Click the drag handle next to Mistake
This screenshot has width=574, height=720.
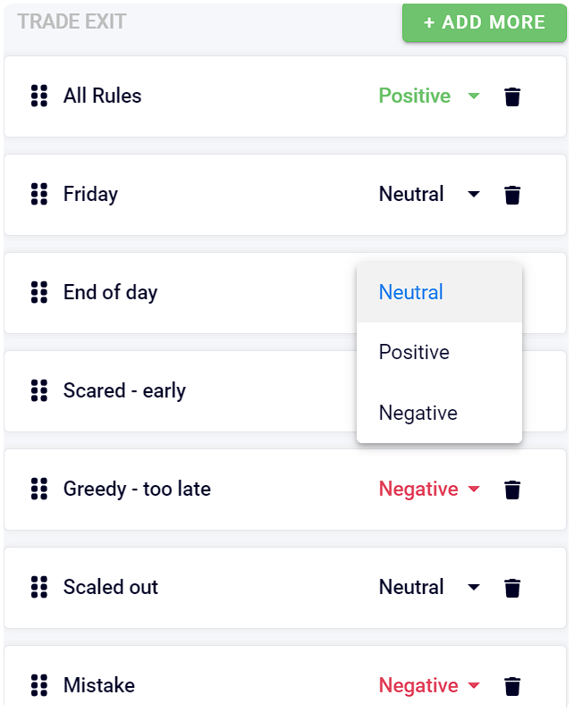(x=38, y=685)
